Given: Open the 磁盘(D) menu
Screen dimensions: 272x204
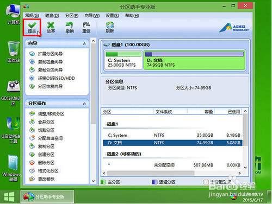Looking at the screenshot, I should [x=52, y=16].
